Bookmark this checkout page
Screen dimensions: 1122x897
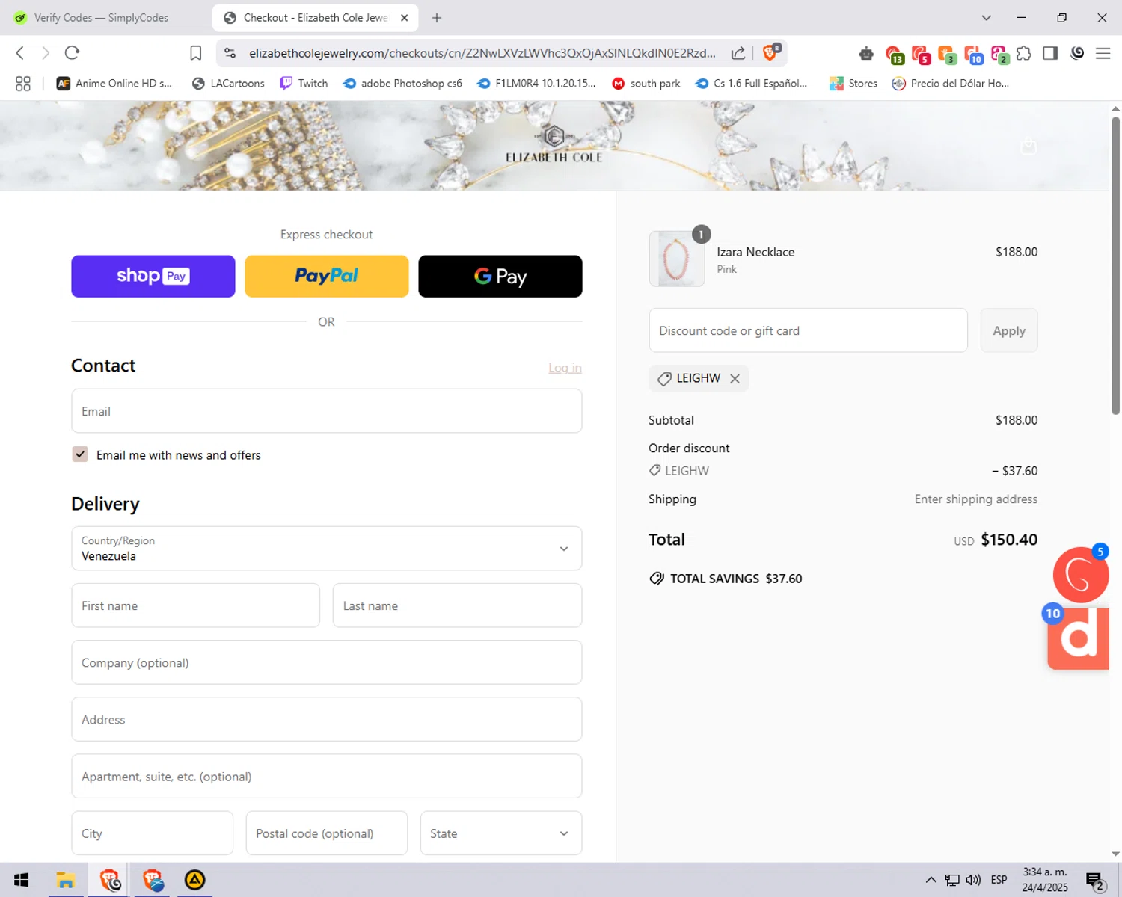point(196,53)
